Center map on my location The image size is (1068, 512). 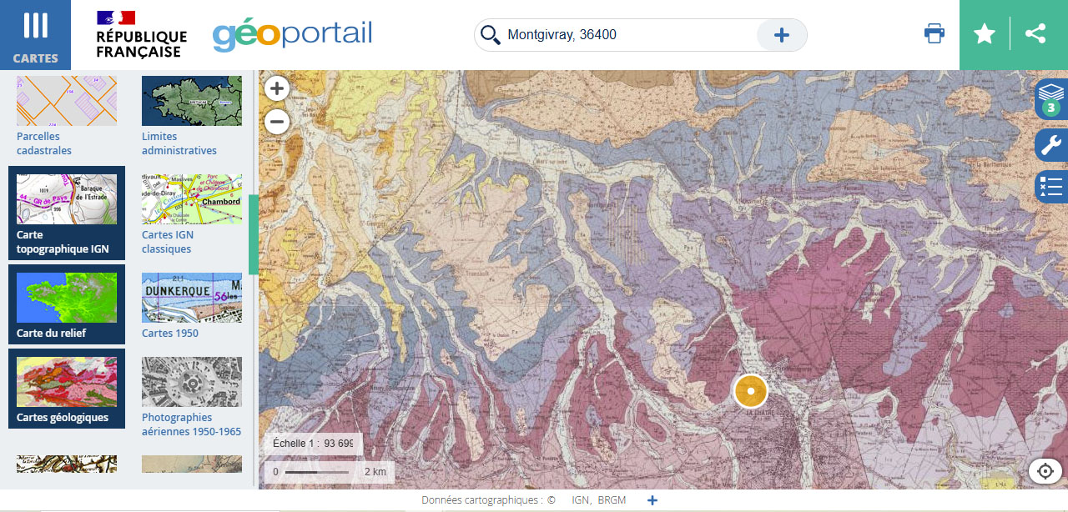1045,471
